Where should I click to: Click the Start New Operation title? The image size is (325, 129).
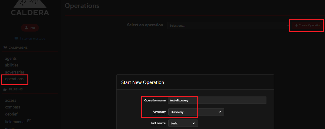pos(142,82)
